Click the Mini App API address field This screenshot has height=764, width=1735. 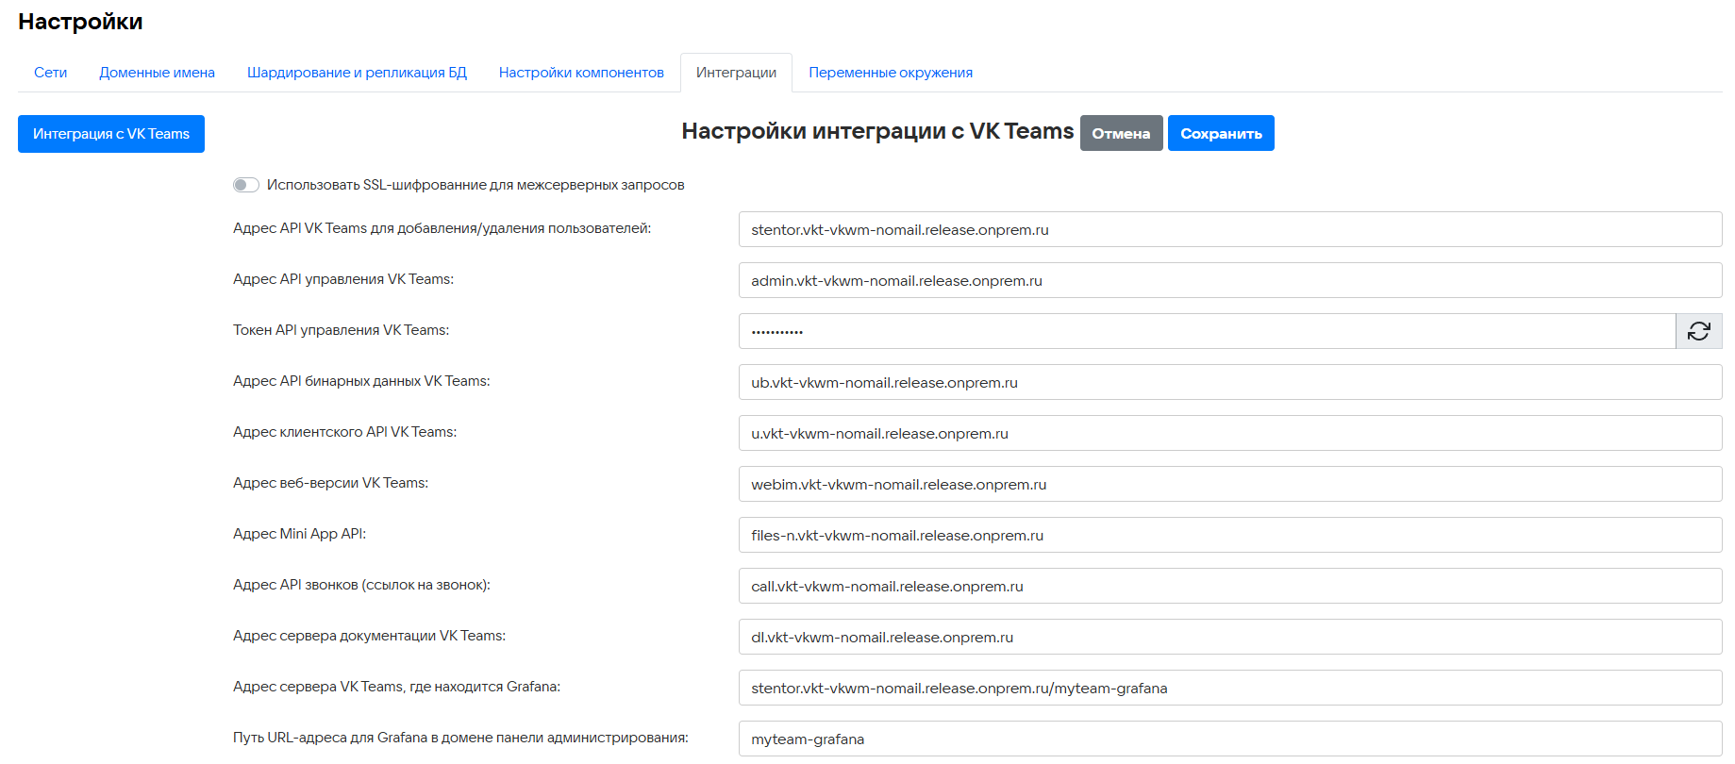point(1229,535)
